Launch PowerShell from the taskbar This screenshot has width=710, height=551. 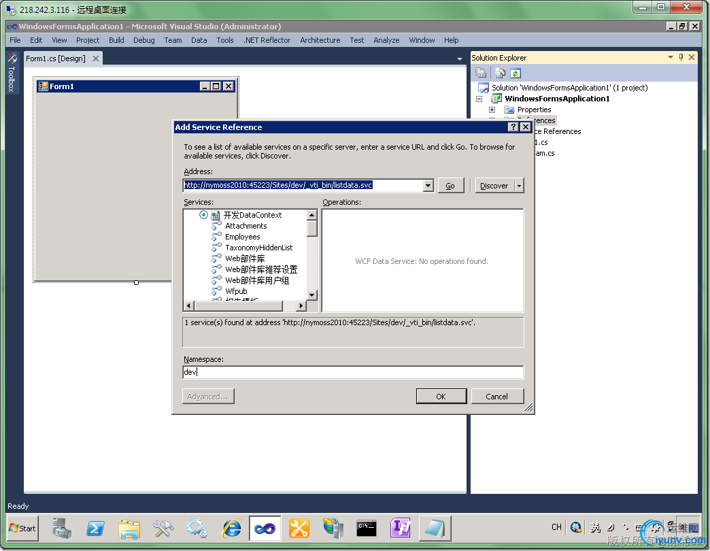click(x=95, y=529)
